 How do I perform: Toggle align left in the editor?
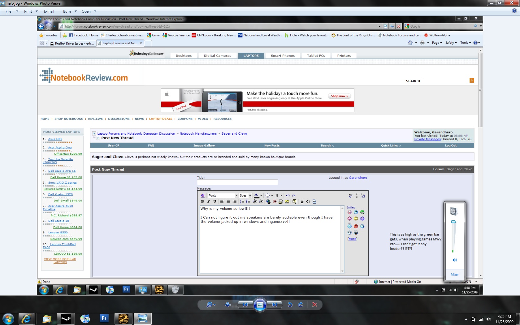coord(222,201)
